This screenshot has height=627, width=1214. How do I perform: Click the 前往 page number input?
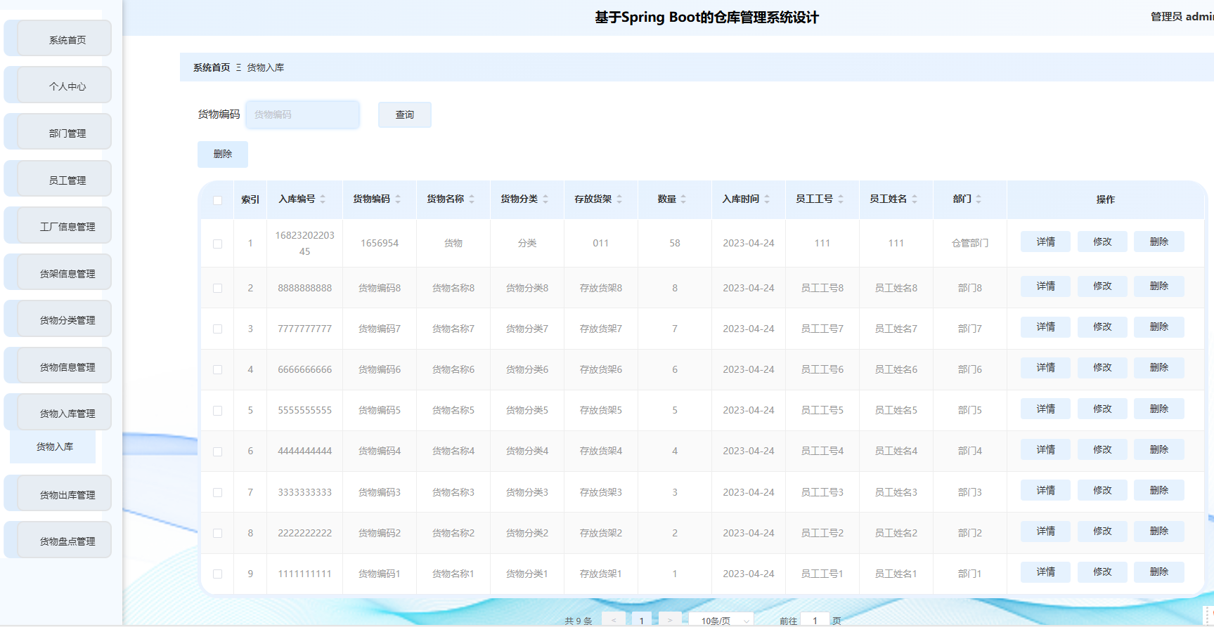coord(815,620)
